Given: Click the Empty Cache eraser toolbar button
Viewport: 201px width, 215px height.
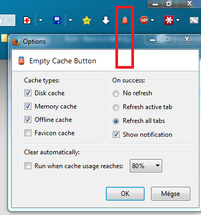Looking at the screenshot, I should (125, 20).
